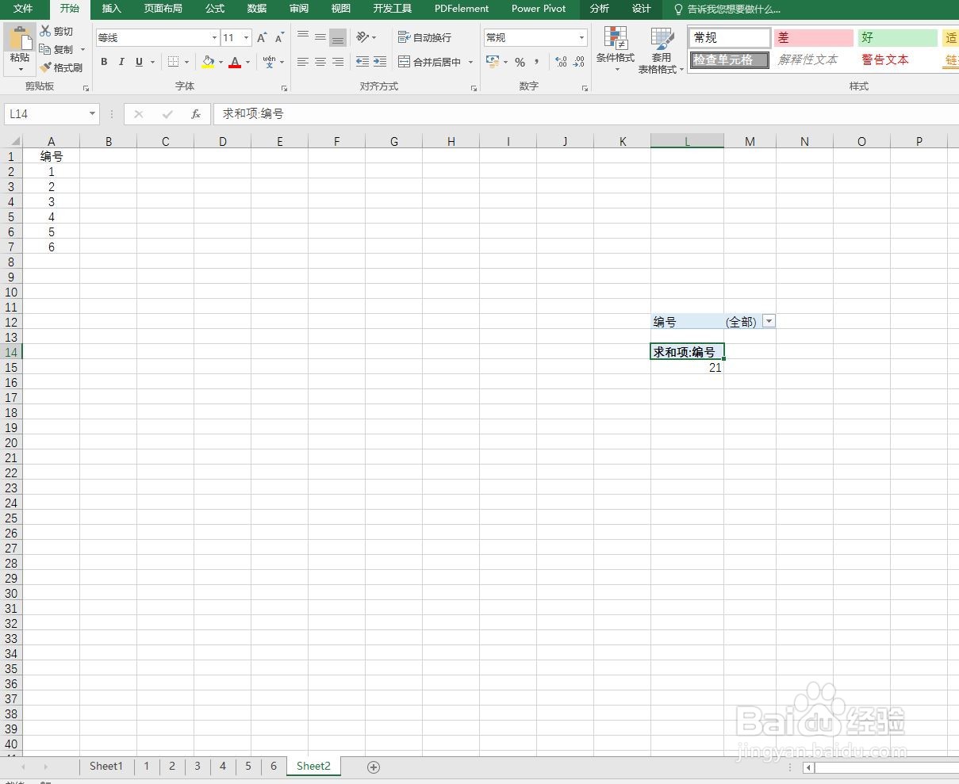Click the wén phonetic guide icon

pos(270,62)
